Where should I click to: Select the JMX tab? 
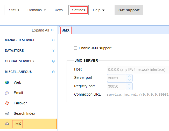(66, 30)
